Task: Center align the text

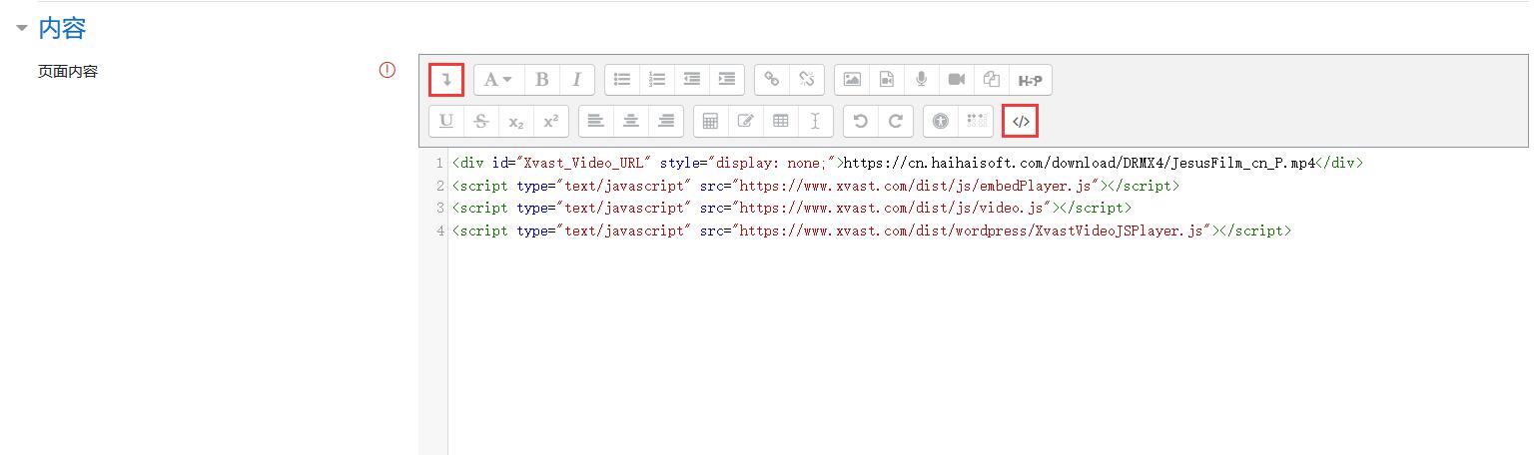Action: pyautogui.click(x=631, y=122)
